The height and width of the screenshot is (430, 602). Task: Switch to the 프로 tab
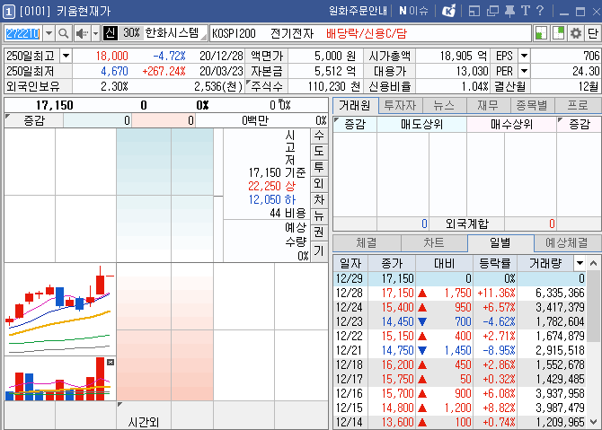click(578, 105)
